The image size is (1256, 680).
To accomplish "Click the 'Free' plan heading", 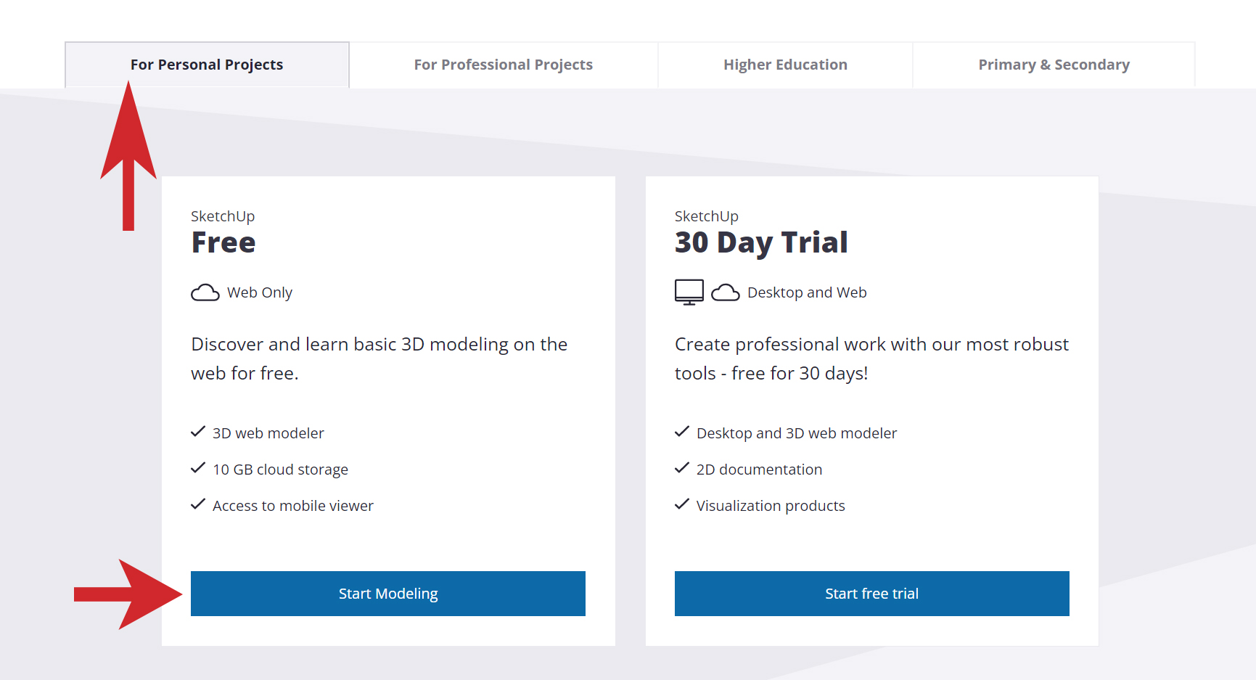I will [x=223, y=242].
